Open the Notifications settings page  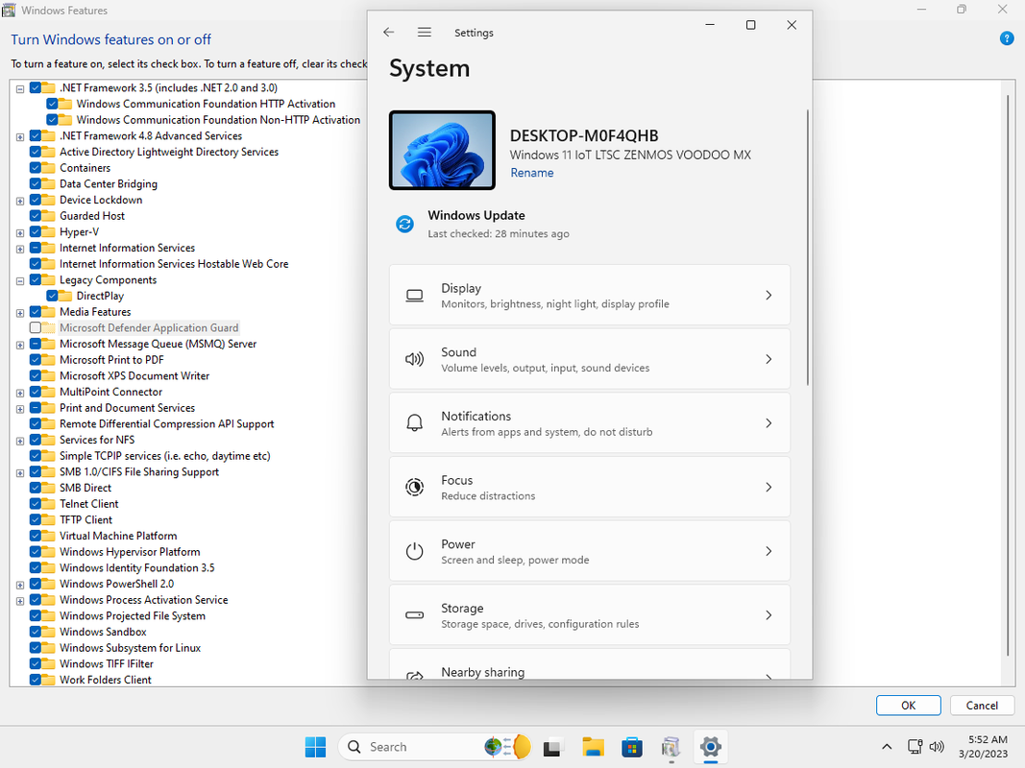(590, 423)
